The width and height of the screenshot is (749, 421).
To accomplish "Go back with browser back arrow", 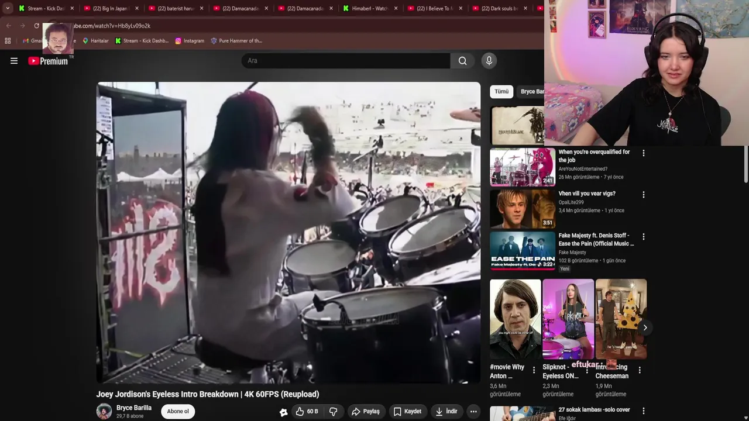I will (9, 26).
